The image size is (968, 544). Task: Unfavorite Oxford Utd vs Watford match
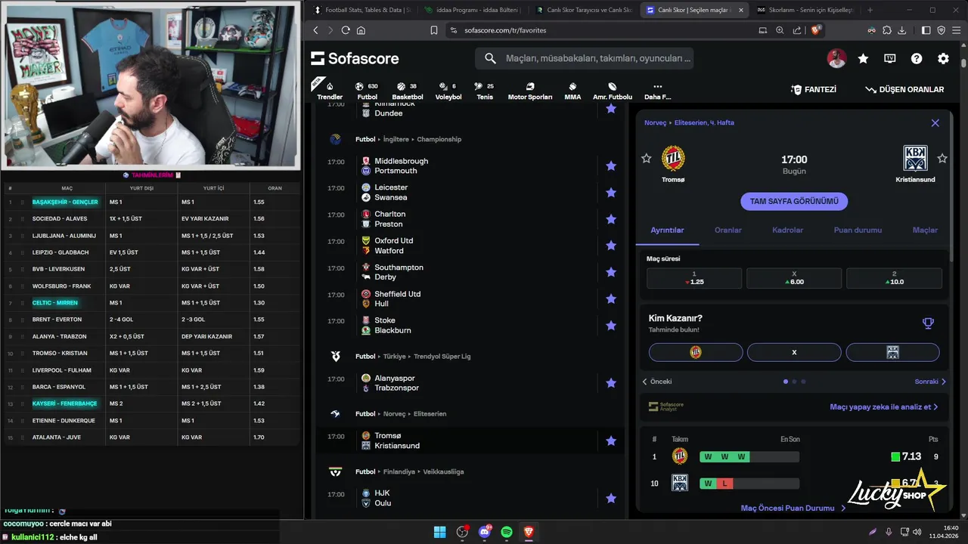pos(611,246)
